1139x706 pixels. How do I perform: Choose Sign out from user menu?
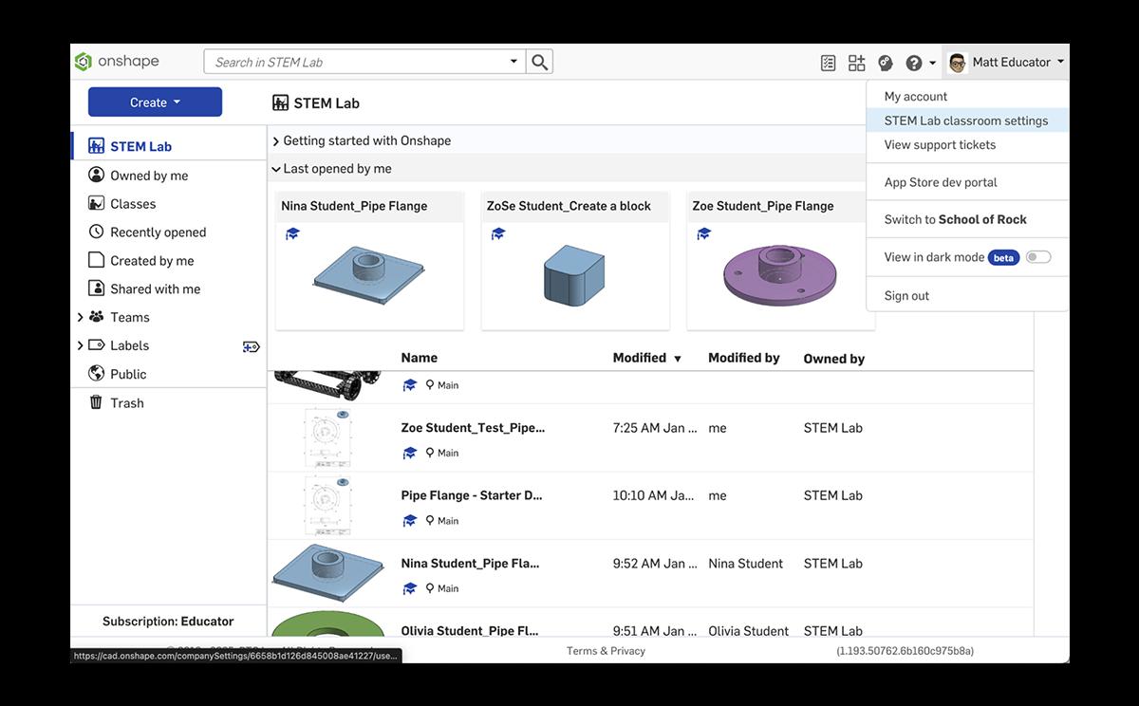pyautogui.click(x=906, y=295)
